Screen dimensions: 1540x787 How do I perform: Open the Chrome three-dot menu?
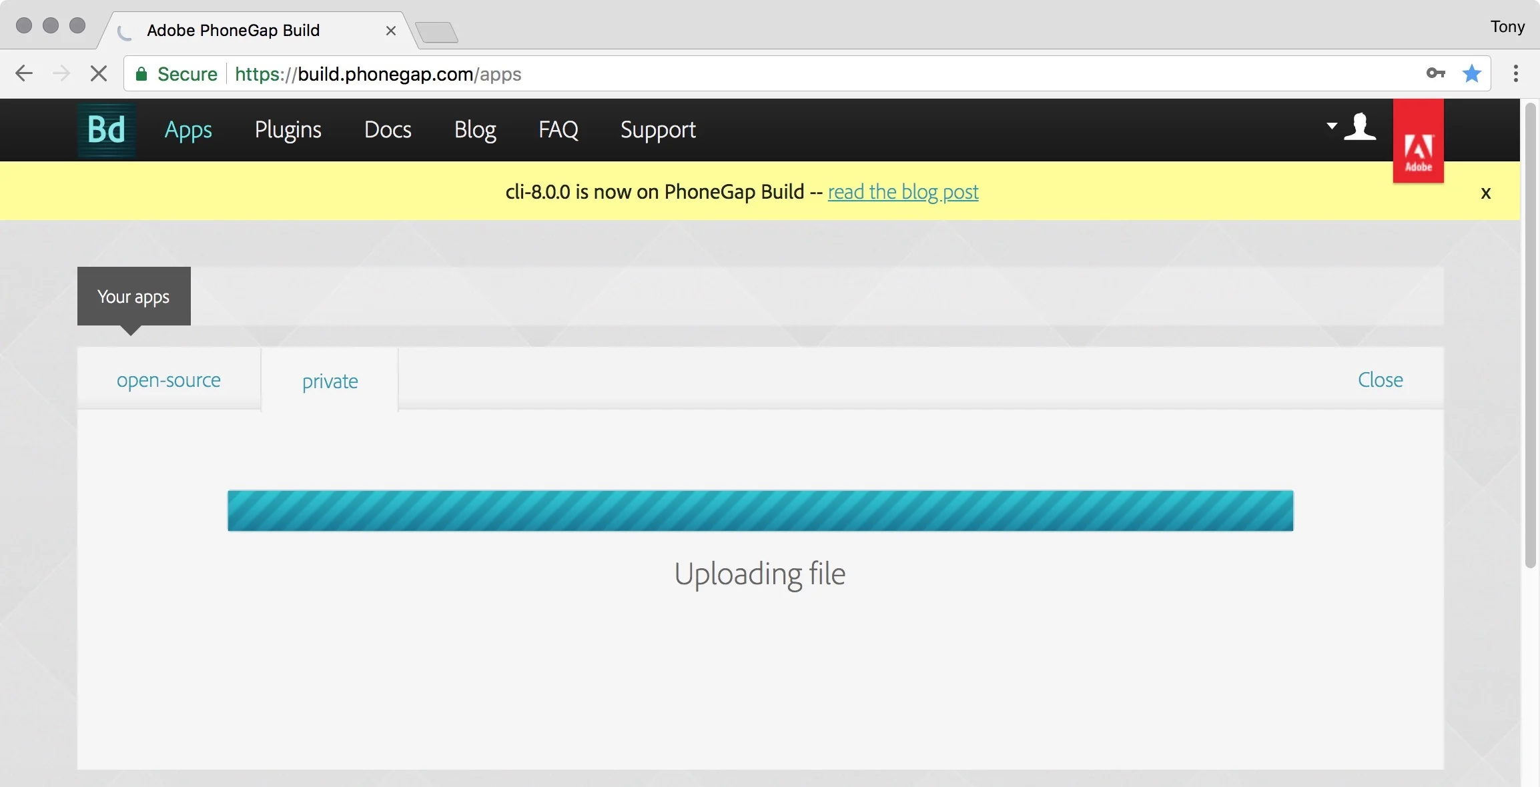[x=1516, y=73]
